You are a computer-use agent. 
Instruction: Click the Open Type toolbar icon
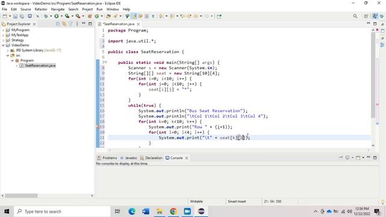[x=109, y=16]
